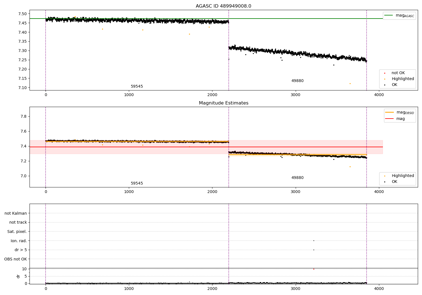Click the data point on the dr > 5 row
The height and width of the screenshot is (295, 422).
click(314, 250)
